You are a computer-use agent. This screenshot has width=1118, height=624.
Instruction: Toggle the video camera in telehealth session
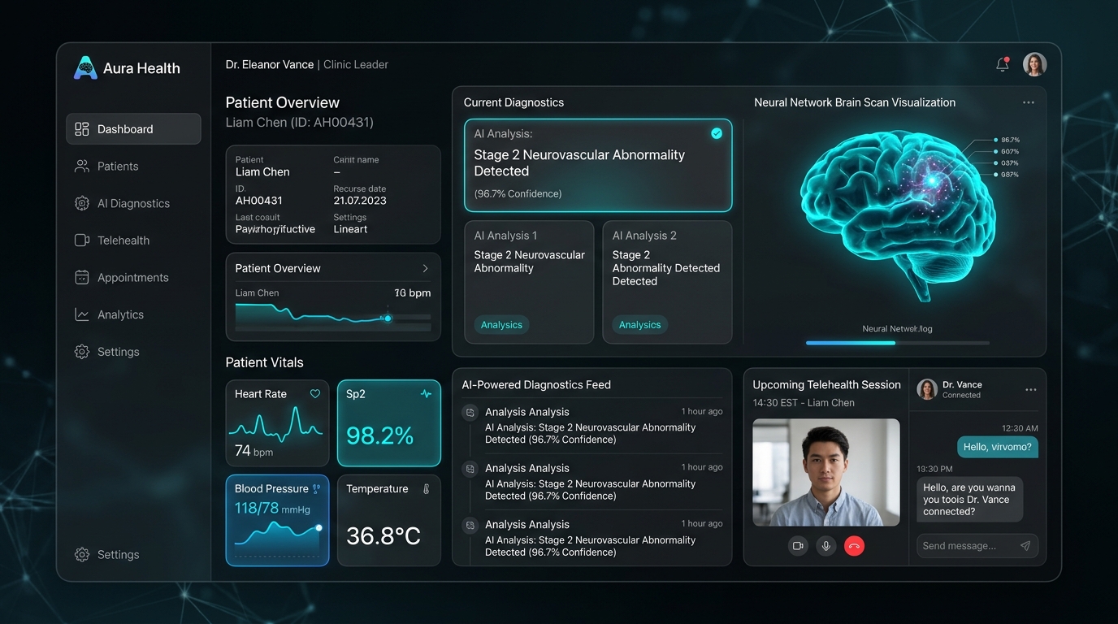(x=798, y=546)
